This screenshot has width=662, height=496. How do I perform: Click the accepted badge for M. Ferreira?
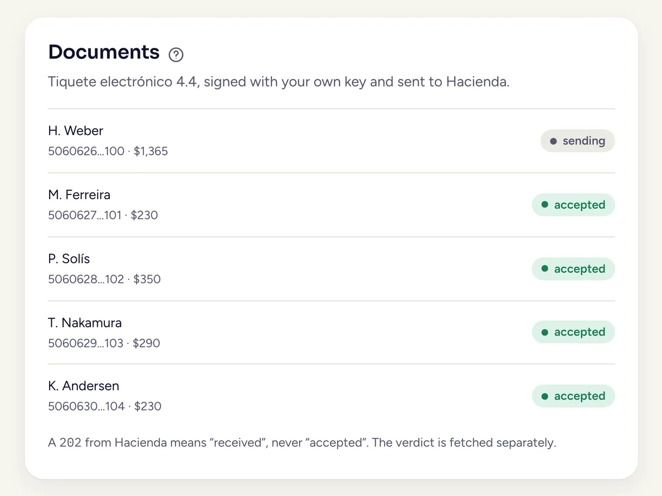coord(573,205)
